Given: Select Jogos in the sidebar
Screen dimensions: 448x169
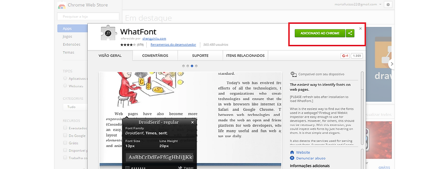Looking at the screenshot, I should click(x=68, y=37).
